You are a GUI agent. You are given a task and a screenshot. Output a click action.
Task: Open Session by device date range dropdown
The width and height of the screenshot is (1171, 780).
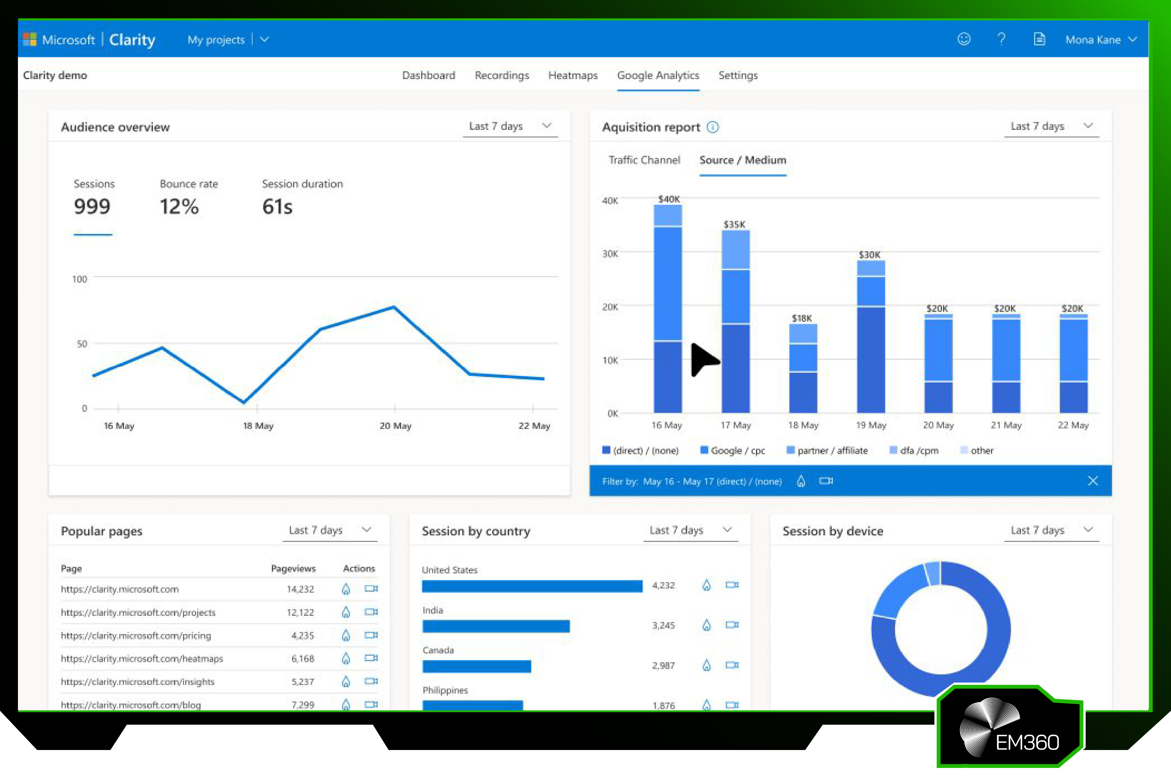[x=1052, y=530]
